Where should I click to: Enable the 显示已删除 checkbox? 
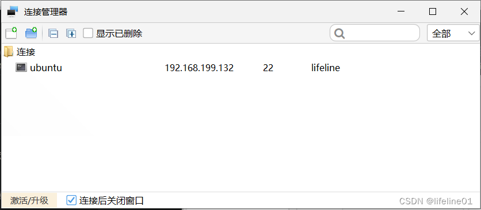[88, 33]
